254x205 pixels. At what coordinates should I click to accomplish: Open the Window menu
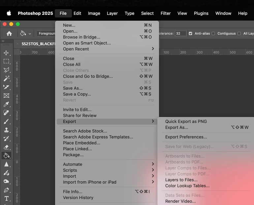223,13
